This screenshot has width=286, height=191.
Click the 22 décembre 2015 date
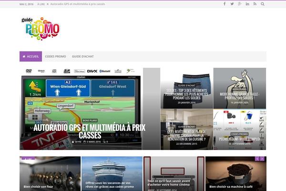[x=186, y=144]
